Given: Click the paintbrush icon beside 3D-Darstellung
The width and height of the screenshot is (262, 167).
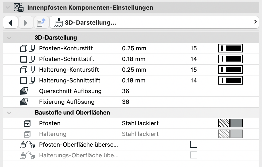Looking at the screenshot, I should click(59, 22).
